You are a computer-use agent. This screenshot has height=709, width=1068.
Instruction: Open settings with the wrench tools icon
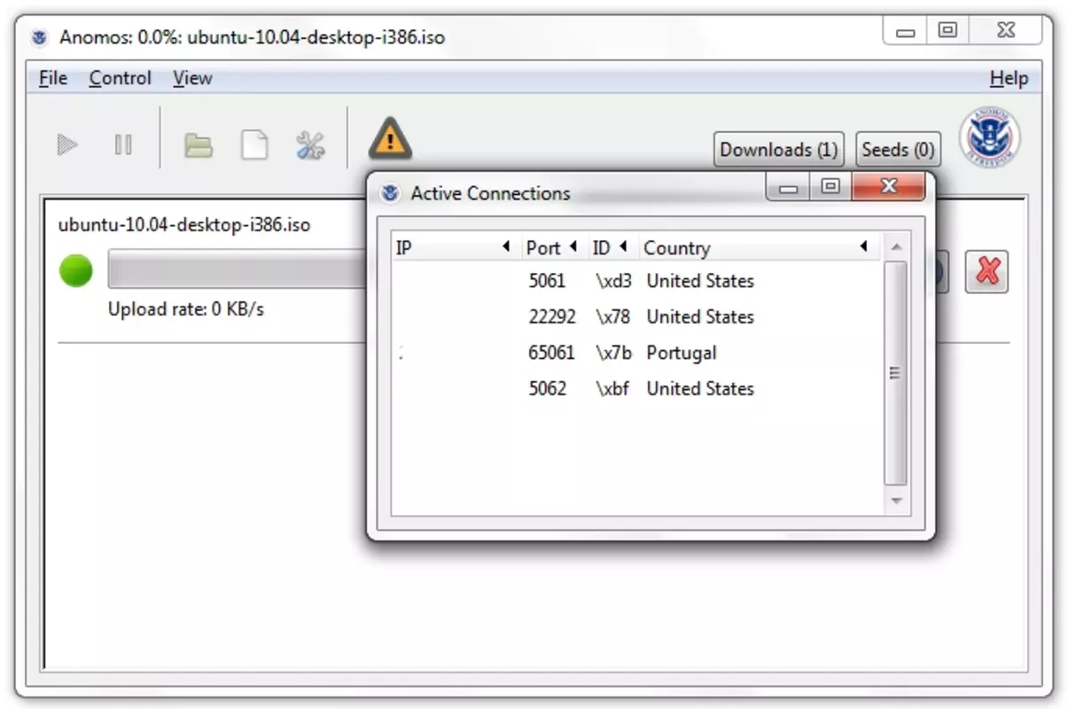310,145
